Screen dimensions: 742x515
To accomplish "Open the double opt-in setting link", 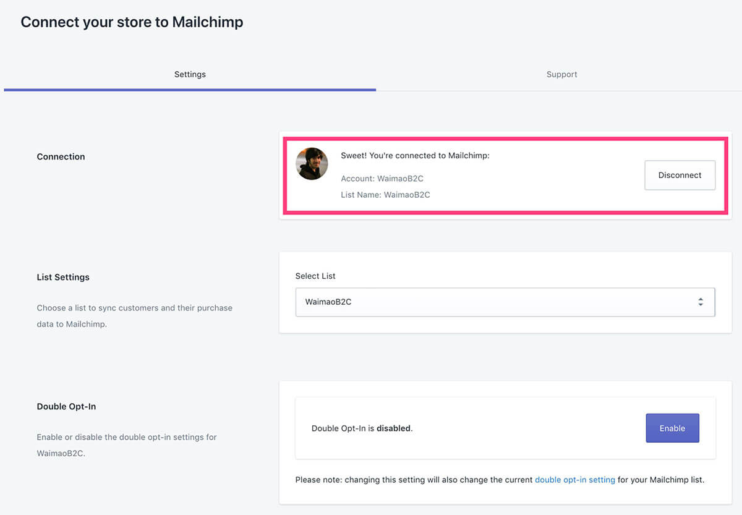I will [x=575, y=479].
